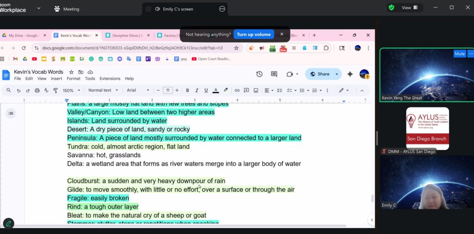Star the Kevin's Vocab Words document
474x234 pixels.
click(x=71, y=72)
